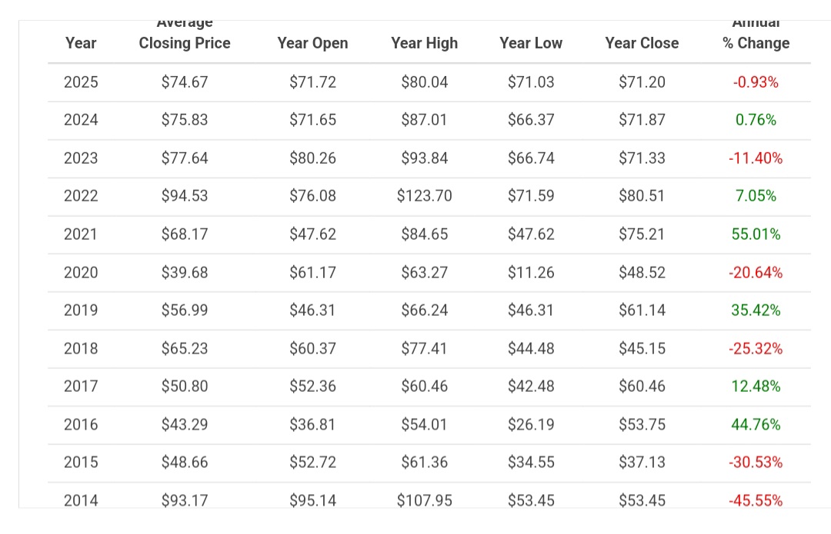
Task: Select the 2022 year high value $123.70
Action: [x=424, y=196]
